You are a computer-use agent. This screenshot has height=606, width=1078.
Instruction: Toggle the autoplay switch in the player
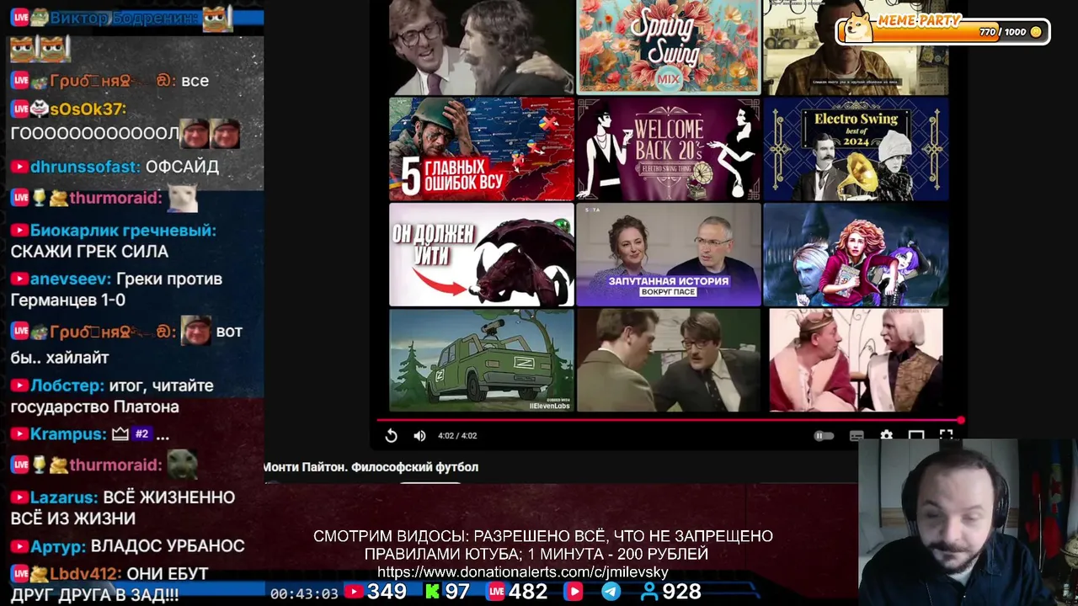(x=824, y=435)
